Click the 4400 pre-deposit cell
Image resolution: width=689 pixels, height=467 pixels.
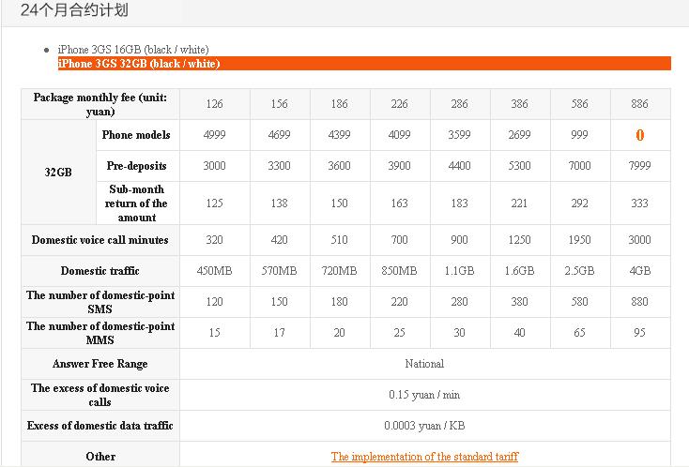click(x=460, y=166)
